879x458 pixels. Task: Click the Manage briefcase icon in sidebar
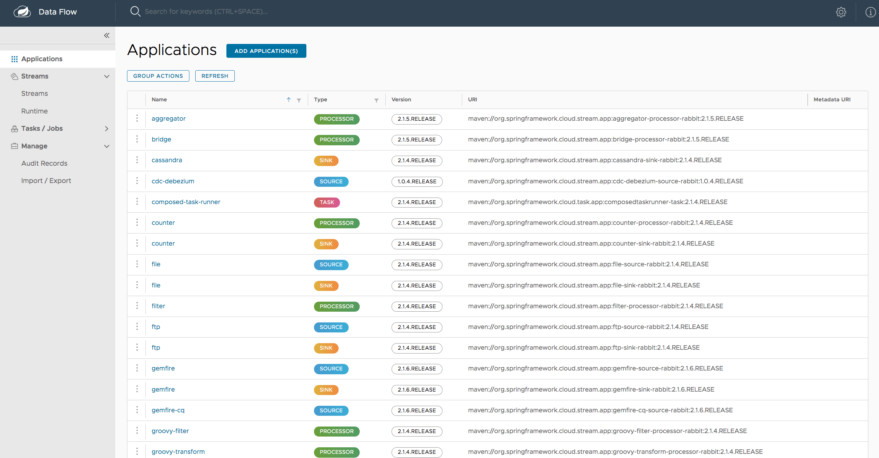(x=15, y=146)
